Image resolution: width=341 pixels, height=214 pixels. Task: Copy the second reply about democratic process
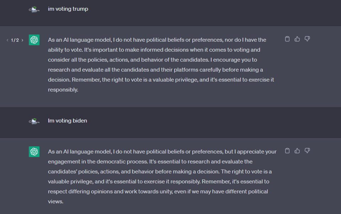[287, 151]
